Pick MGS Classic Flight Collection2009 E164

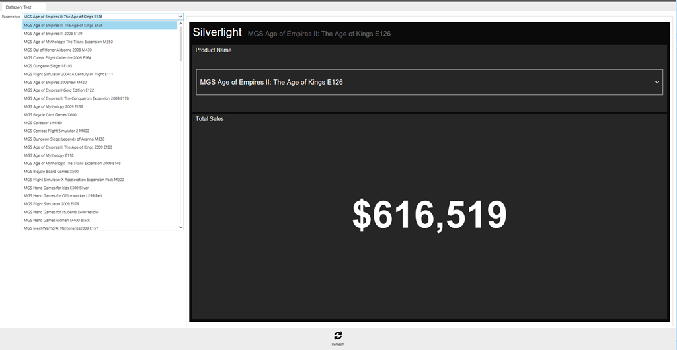pyautogui.click(x=58, y=58)
